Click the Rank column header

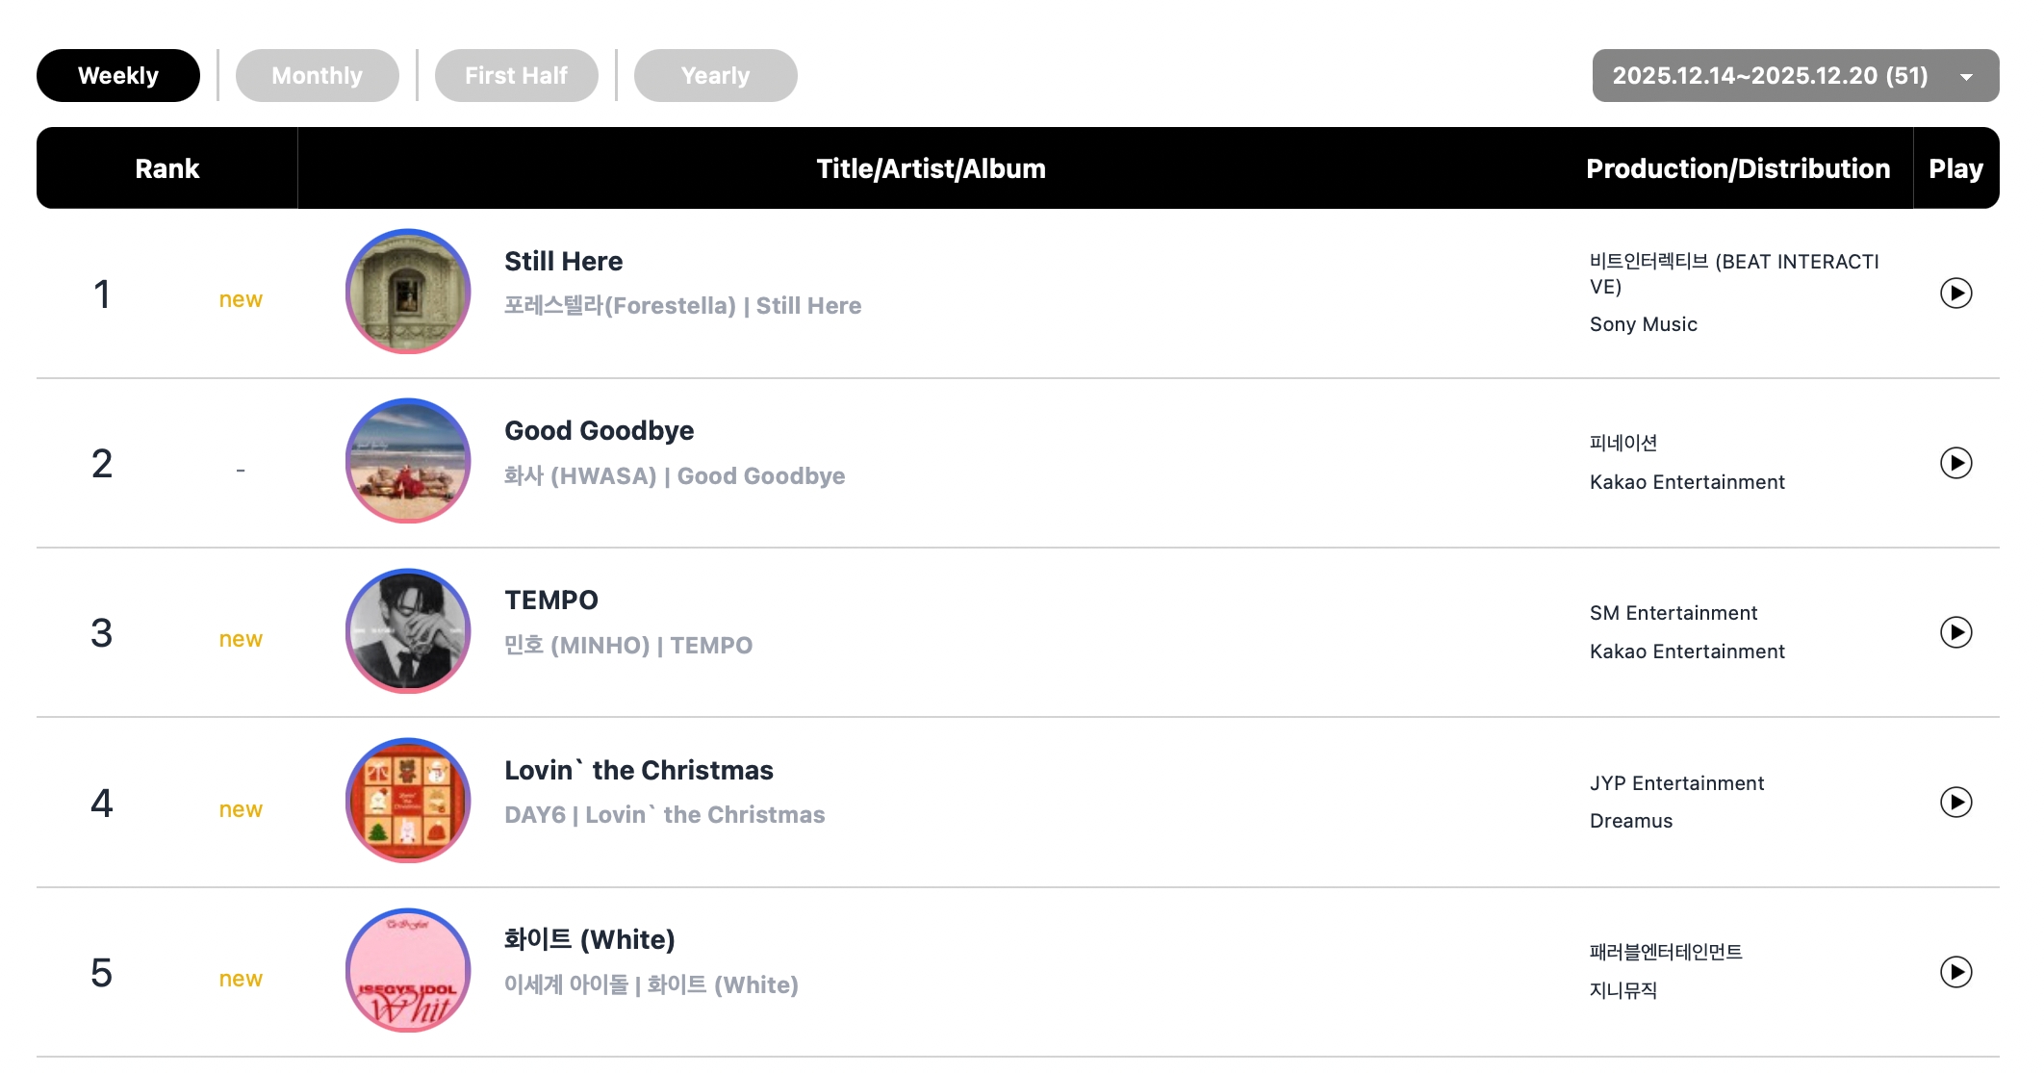pos(167,168)
